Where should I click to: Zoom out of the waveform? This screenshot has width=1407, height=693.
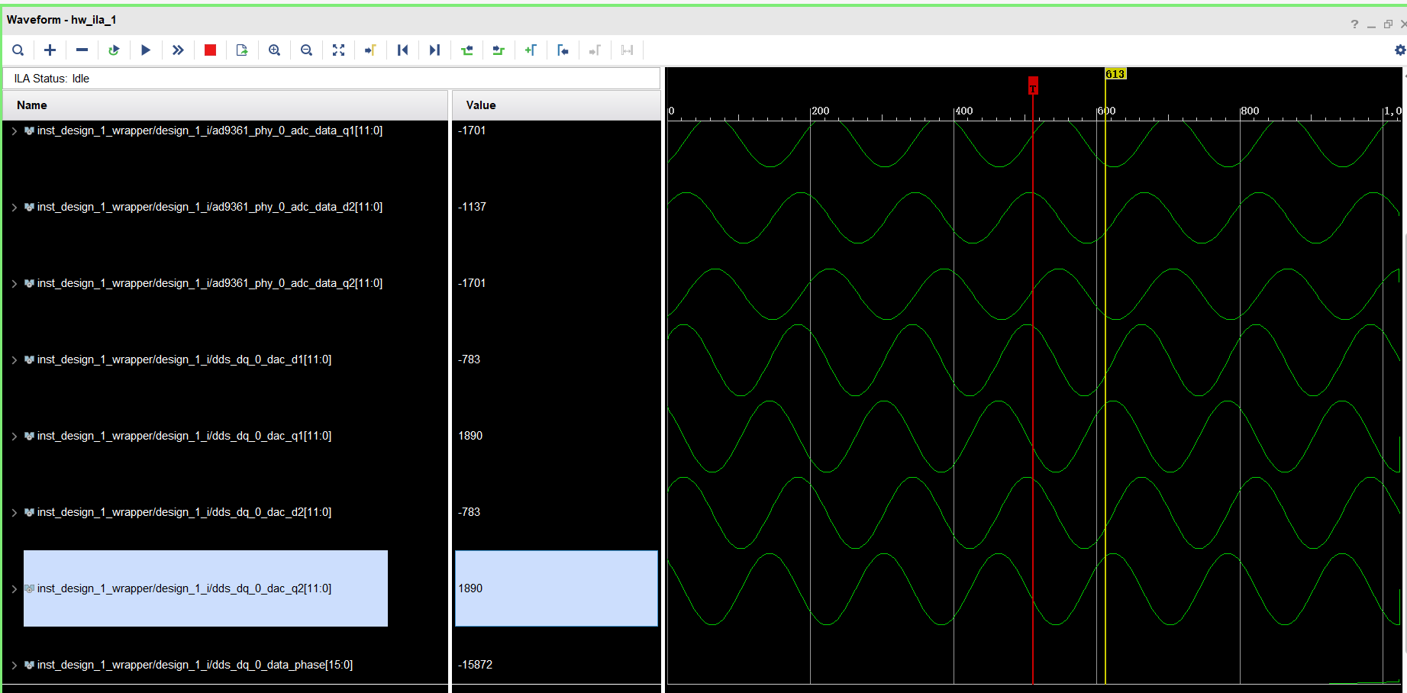tap(306, 50)
